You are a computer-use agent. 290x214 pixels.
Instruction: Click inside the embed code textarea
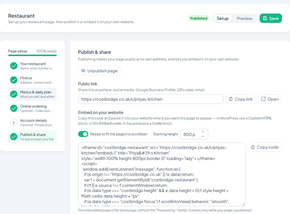point(162,174)
